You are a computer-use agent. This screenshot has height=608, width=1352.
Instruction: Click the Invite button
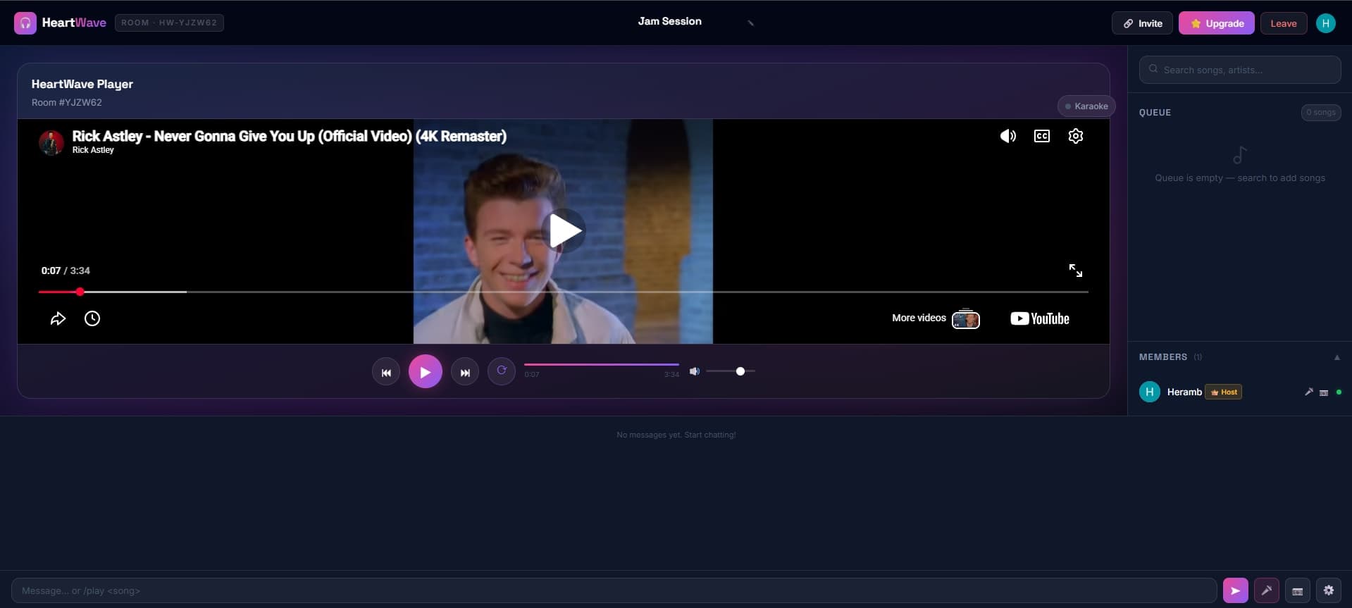click(x=1142, y=23)
